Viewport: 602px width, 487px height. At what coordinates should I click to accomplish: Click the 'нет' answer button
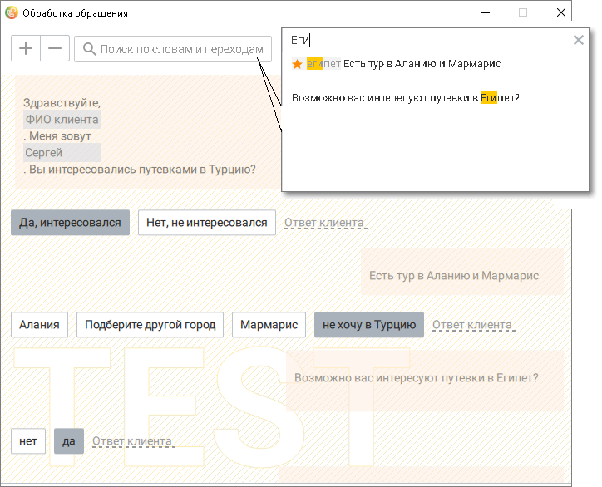28,441
